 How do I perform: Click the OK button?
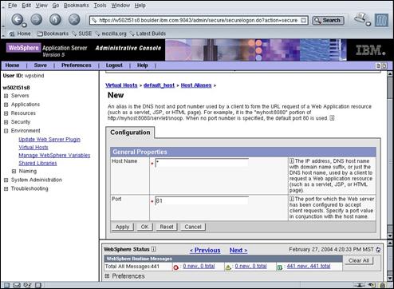144,227
